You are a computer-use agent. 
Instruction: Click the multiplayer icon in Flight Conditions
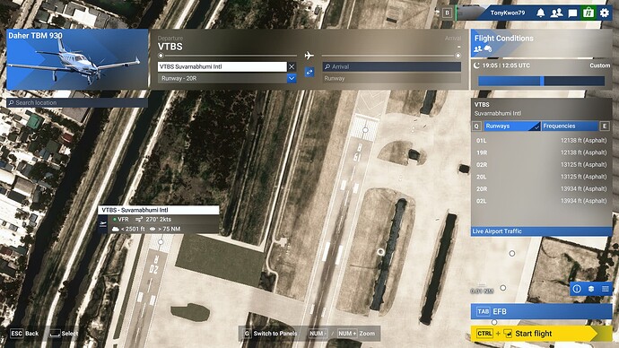(477, 49)
